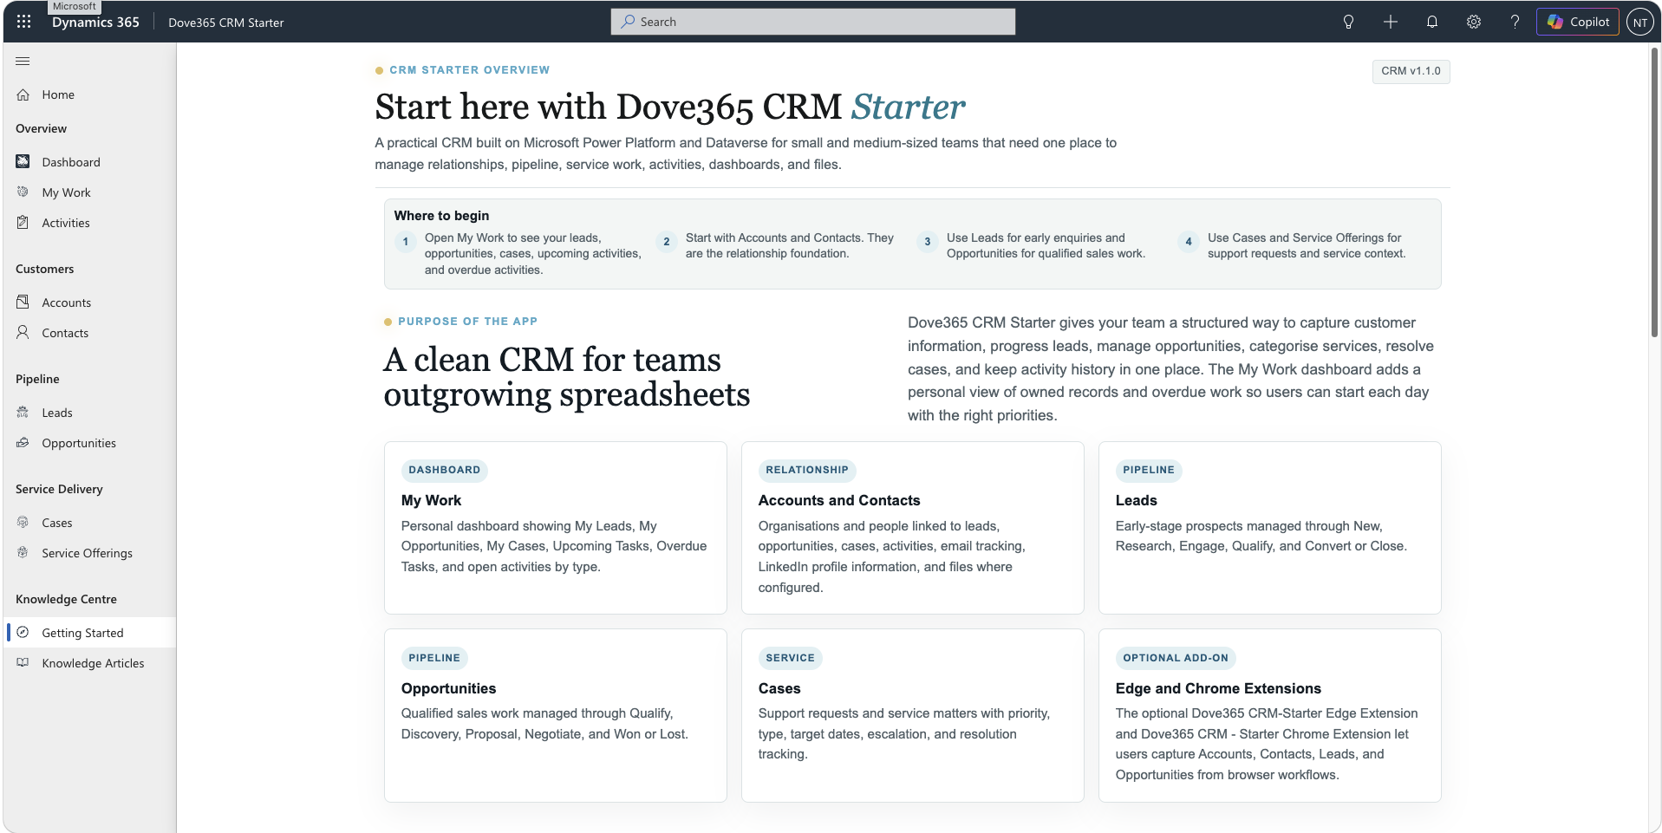Click the vertical page scrollbar thumb
The height and width of the screenshot is (833, 1662).
click(1654, 192)
